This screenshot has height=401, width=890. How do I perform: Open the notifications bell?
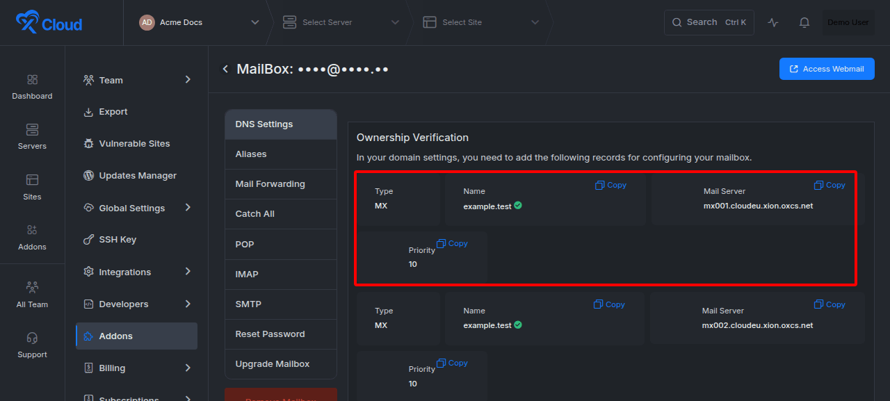pos(804,22)
